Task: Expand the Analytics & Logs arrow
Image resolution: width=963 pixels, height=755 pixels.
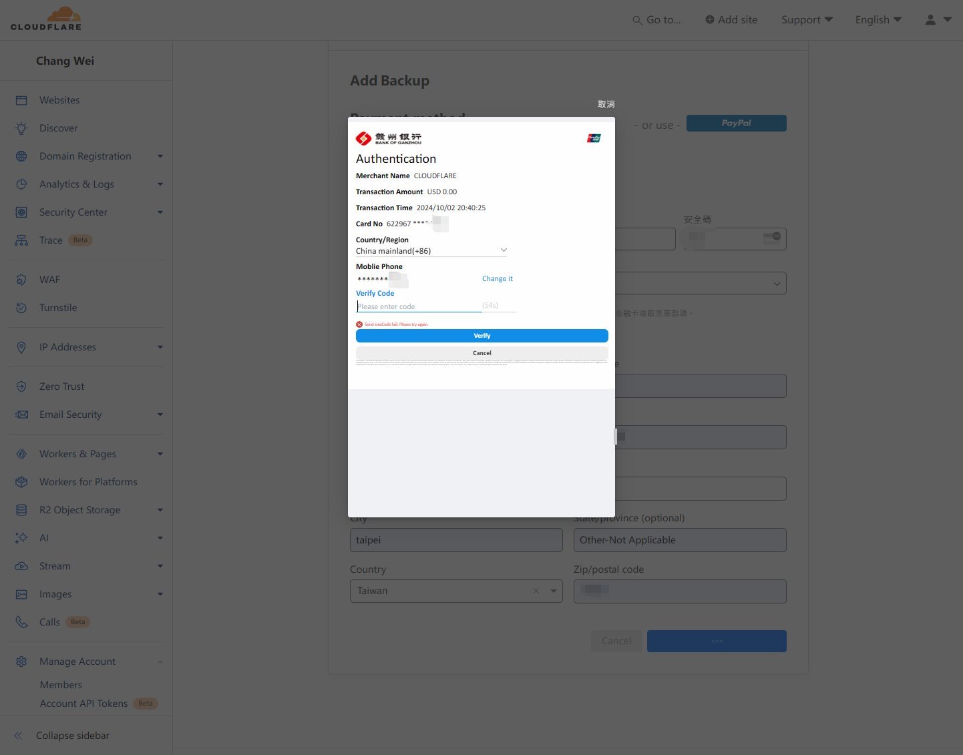Action: point(160,184)
